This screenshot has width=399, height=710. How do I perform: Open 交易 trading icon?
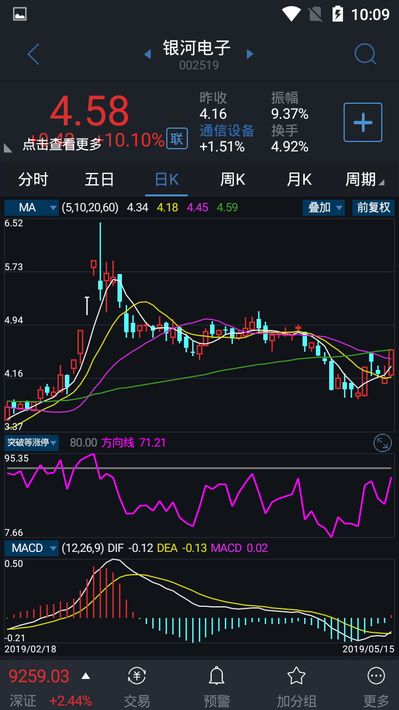[137, 684]
